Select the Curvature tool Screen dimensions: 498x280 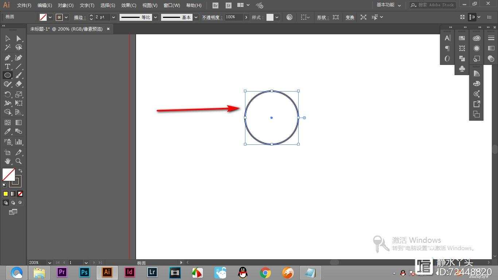19,58
